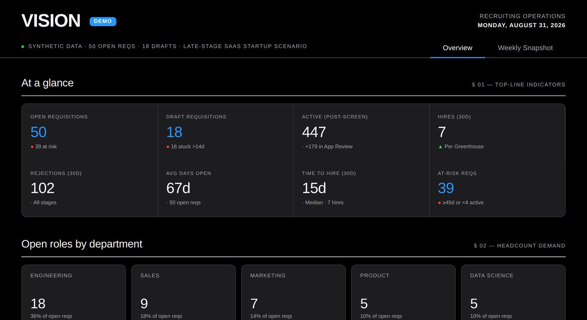Click the Synthetic Data scenario description line

[167, 46]
